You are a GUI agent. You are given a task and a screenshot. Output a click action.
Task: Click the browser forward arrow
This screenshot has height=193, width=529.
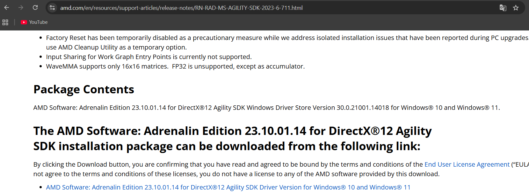coord(21,8)
